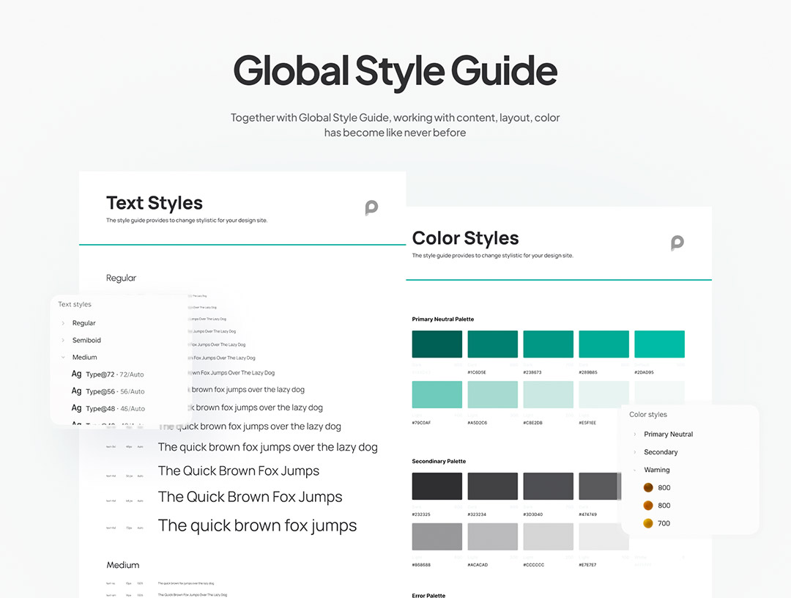Click the Ag icon beside Type@56
The height and width of the screenshot is (598, 791).
(76, 391)
